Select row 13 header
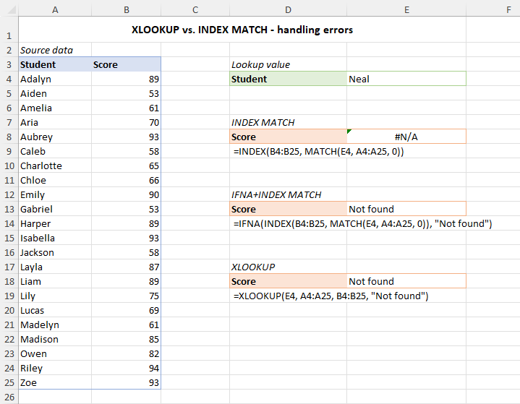 [9, 209]
